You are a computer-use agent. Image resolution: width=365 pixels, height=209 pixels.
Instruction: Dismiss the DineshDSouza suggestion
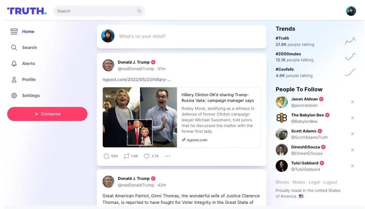[x=352, y=150]
